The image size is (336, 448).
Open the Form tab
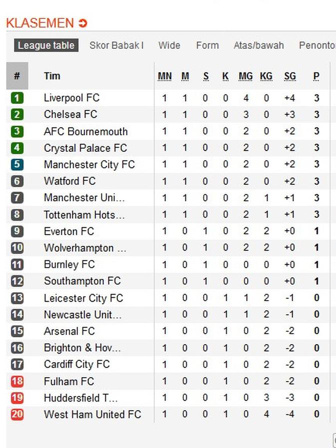pos(207,45)
